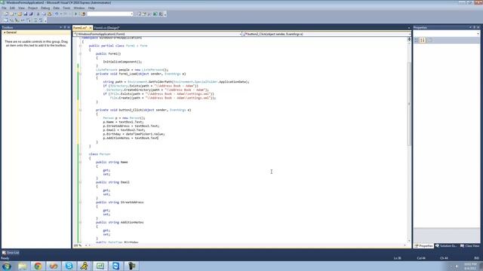Click the Open File folder icon
Screen dimensions: 483x271
pos(20,14)
